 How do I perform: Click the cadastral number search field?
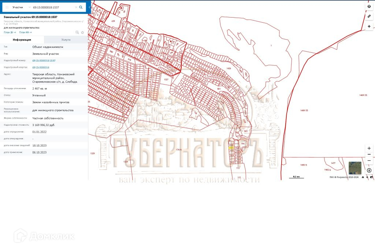pos(53,7)
